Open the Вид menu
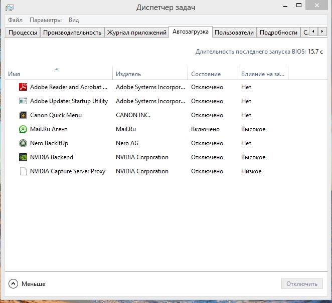The width and height of the screenshot is (332, 303). coord(74,20)
